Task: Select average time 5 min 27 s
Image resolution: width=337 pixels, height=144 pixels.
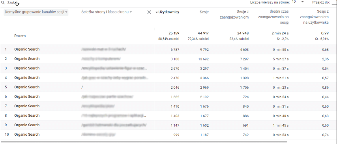Action: (x=281, y=59)
